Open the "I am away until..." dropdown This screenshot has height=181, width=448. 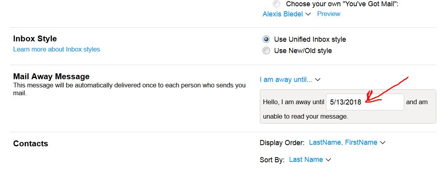click(x=290, y=80)
